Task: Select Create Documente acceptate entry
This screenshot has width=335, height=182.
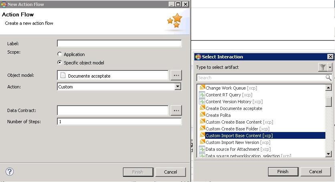Action: tap(234, 108)
